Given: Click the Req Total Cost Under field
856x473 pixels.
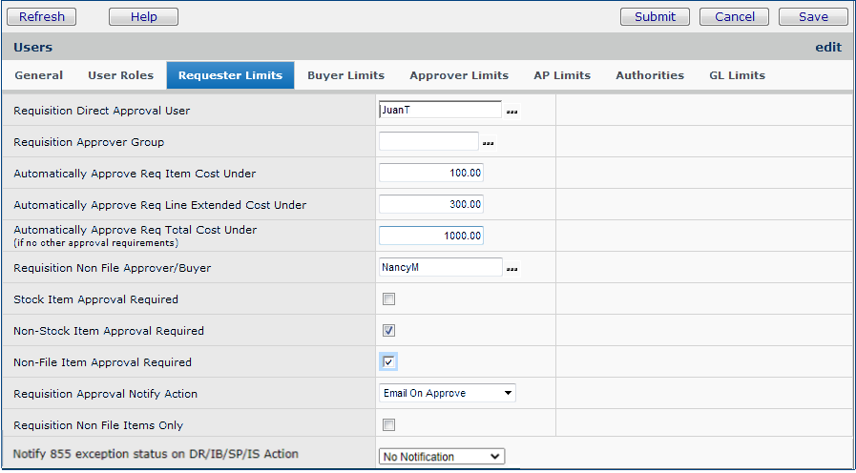Looking at the screenshot, I should [431, 236].
